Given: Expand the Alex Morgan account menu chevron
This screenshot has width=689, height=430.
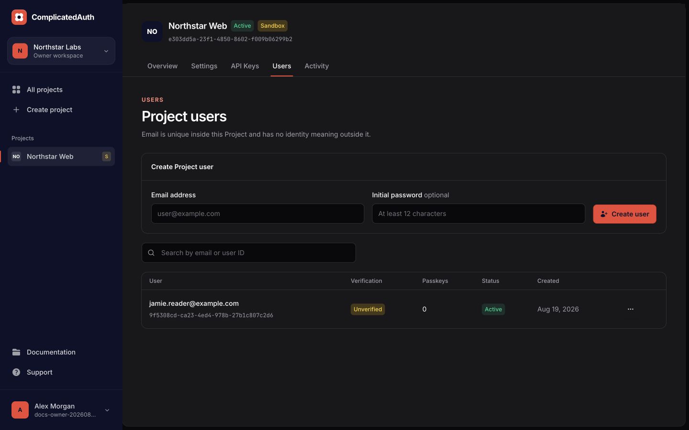Looking at the screenshot, I should coord(107,410).
